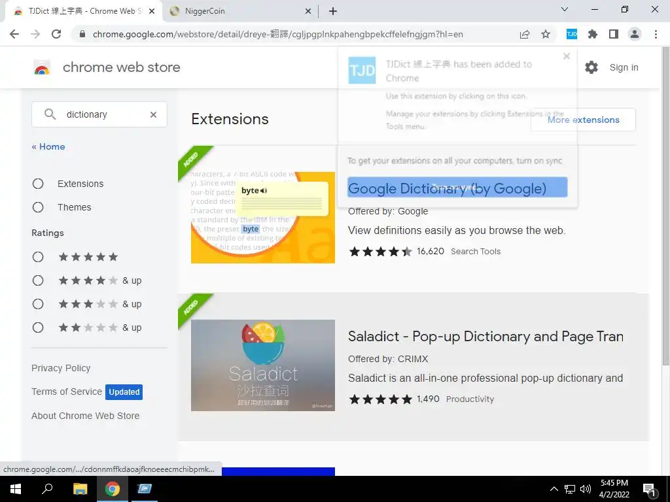Open Windows taskbar search
670x502 pixels.
[x=47, y=489]
